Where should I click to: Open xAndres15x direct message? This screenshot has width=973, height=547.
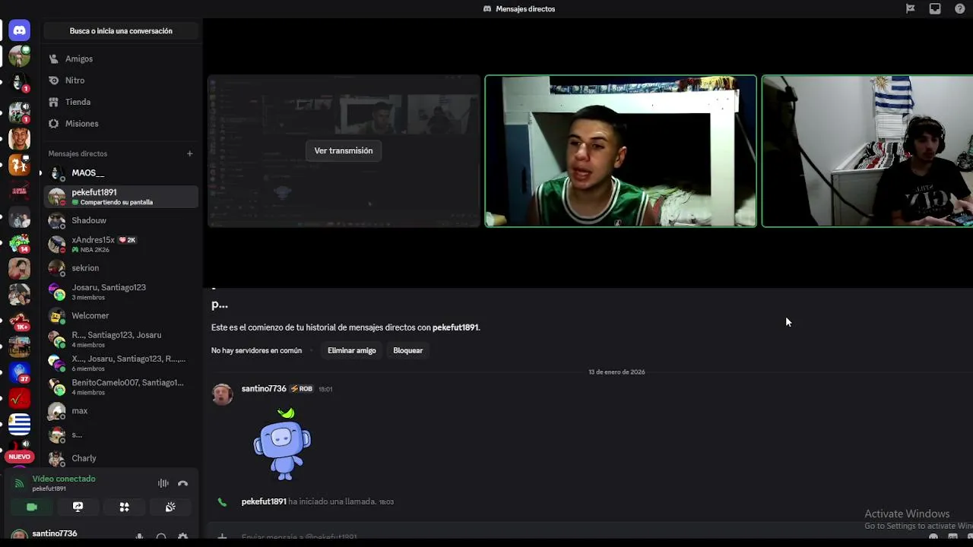point(121,244)
